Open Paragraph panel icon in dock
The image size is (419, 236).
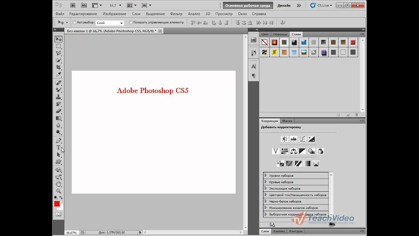point(253,76)
